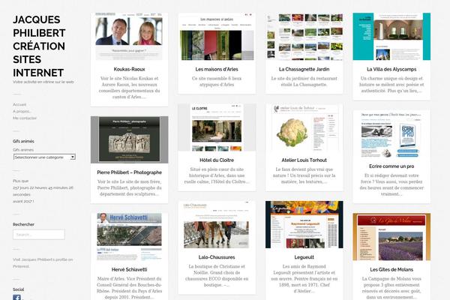Click the Les maisons d'Arles title
The height and width of the screenshot is (300, 450).
[x=217, y=69]
